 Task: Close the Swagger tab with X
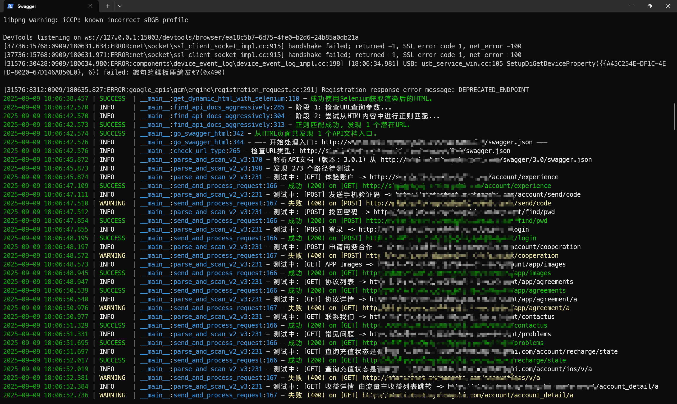[90, 6]
